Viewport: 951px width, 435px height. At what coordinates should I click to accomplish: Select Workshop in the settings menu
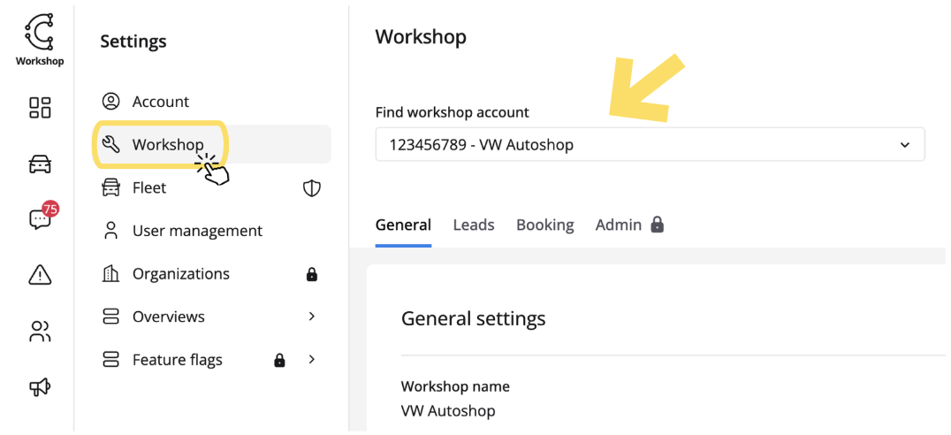pos(168,144)
